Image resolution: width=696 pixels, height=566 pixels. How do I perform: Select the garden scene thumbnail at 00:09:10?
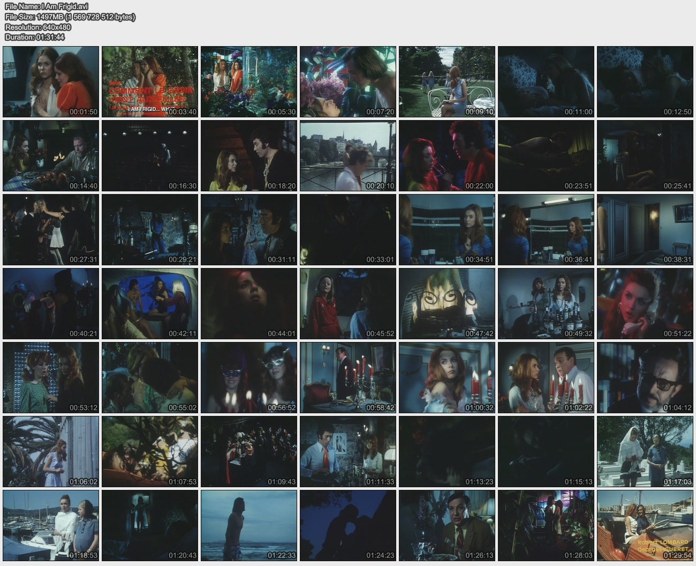click(447, 81)
